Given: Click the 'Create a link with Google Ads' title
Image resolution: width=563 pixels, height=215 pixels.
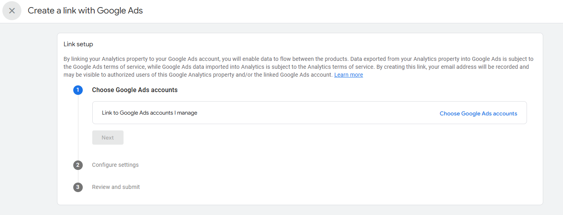Looking at the screenshot, I should click(x=85, y=11).
